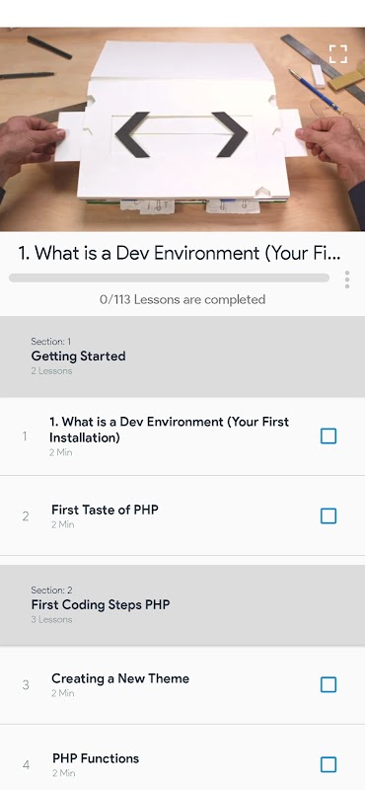Tap the truncated lesson title heading
This screenshot has height=790, width=365.
coord(180,253)
